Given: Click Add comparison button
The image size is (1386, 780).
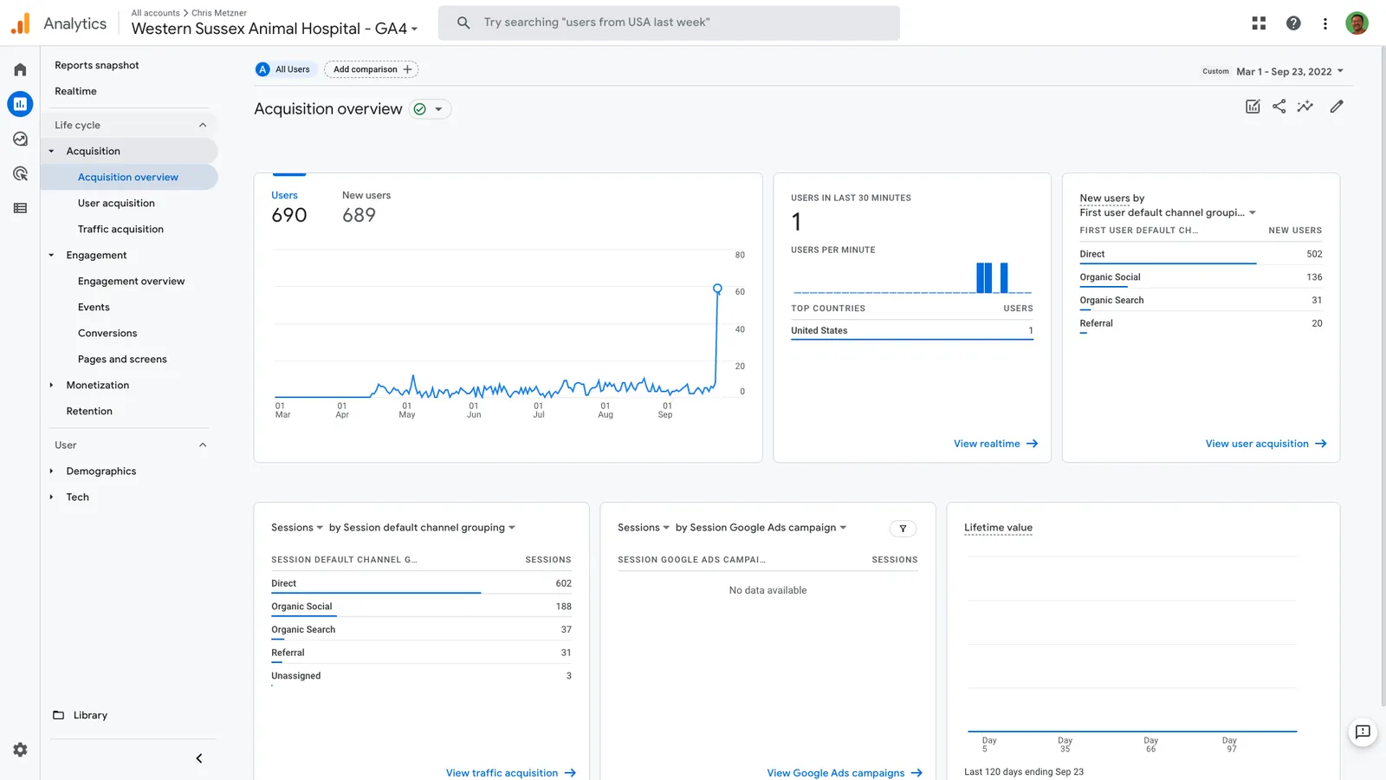Looking at the screenshot, I should (x=371, y=69).
